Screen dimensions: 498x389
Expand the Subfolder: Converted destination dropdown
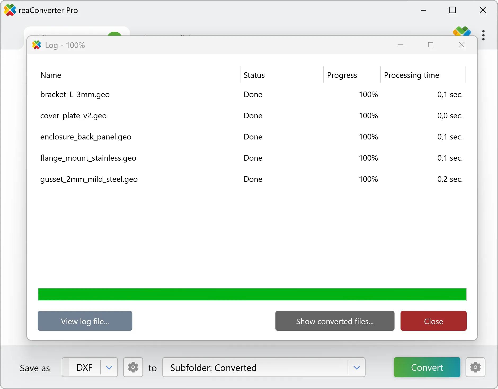coord(357,367)
